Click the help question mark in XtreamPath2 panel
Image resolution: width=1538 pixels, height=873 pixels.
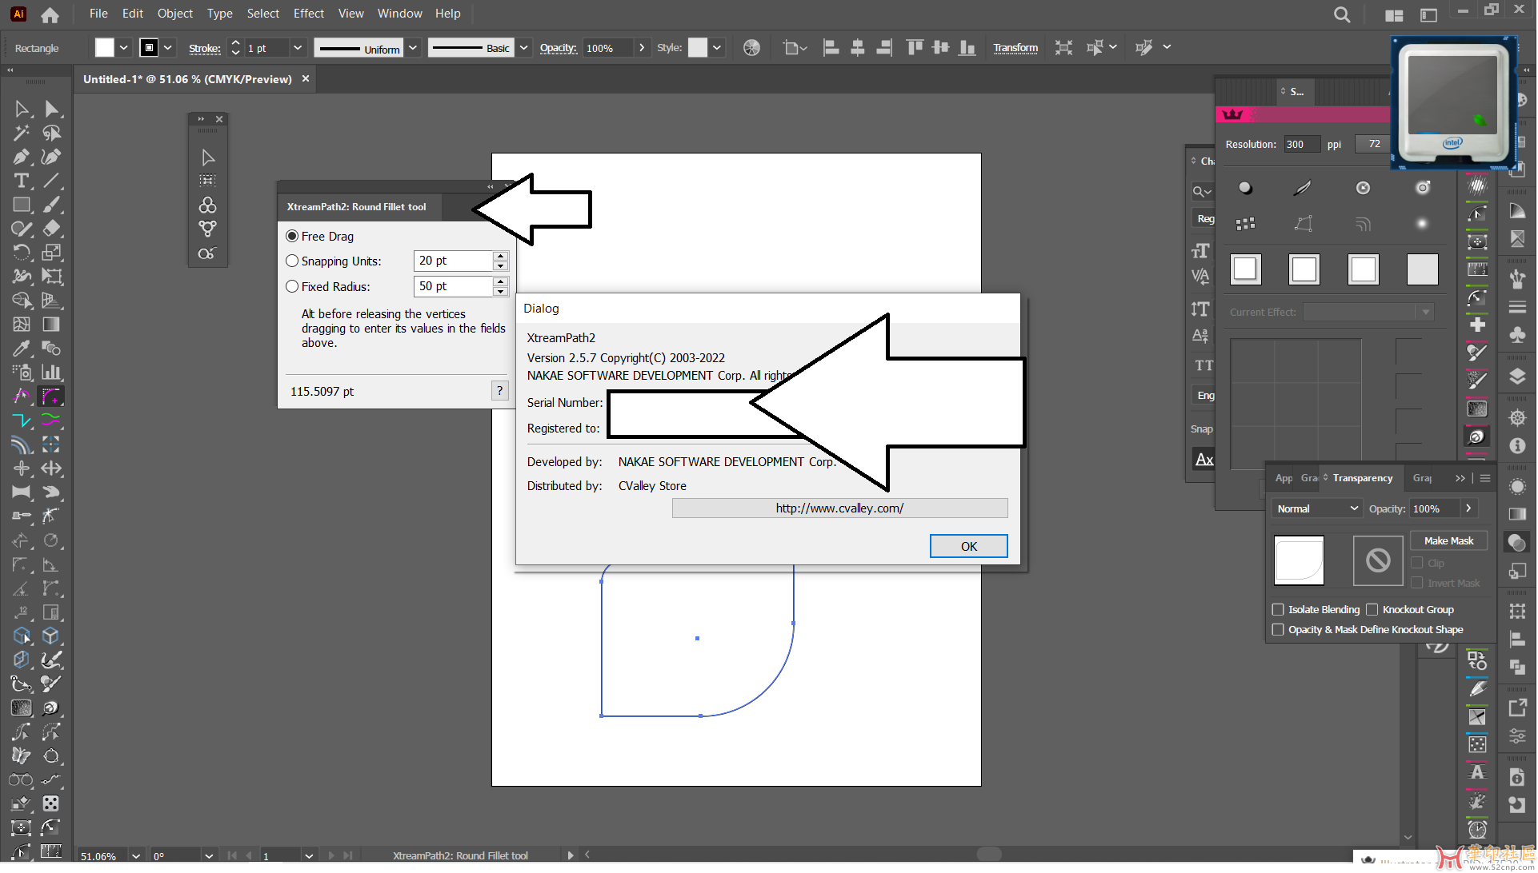point(499,391)
